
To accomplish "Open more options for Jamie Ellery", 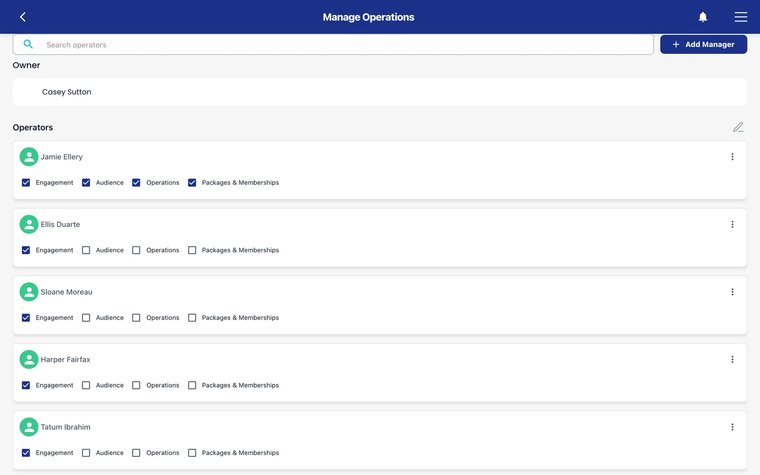I will (x=732, y=157).
